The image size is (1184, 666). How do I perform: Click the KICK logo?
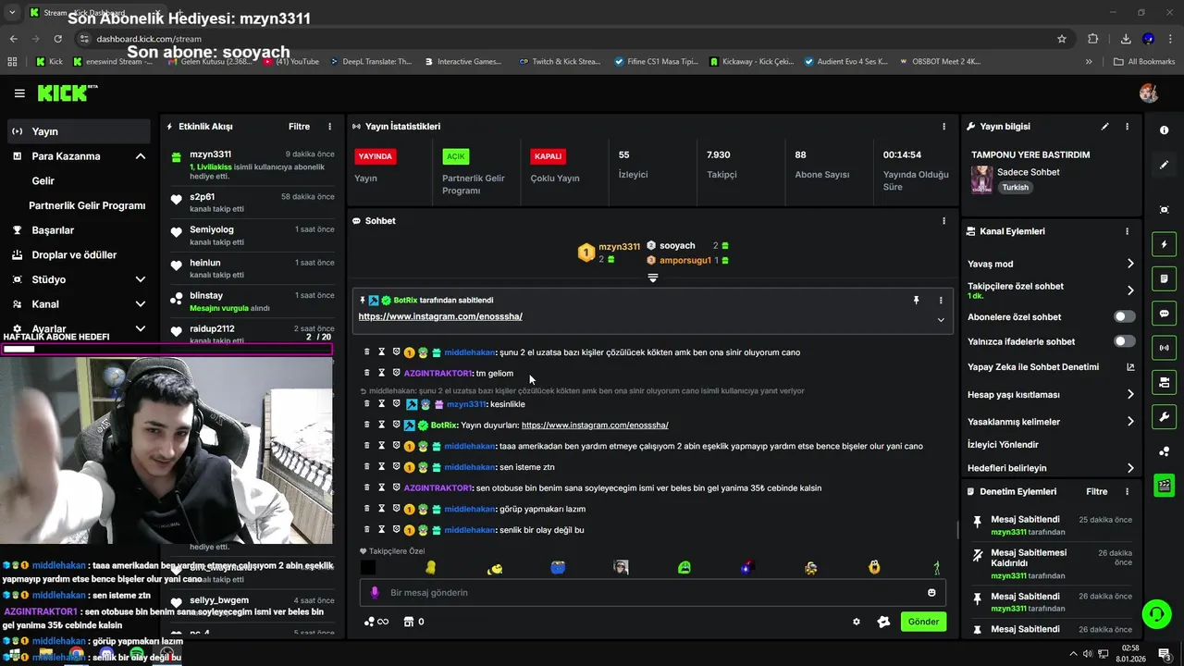tap(67, 92)
